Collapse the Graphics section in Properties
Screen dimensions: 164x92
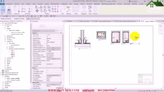[x=61, y=33]
